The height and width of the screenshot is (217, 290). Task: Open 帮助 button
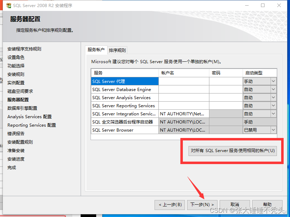click(x=267, y=205)
